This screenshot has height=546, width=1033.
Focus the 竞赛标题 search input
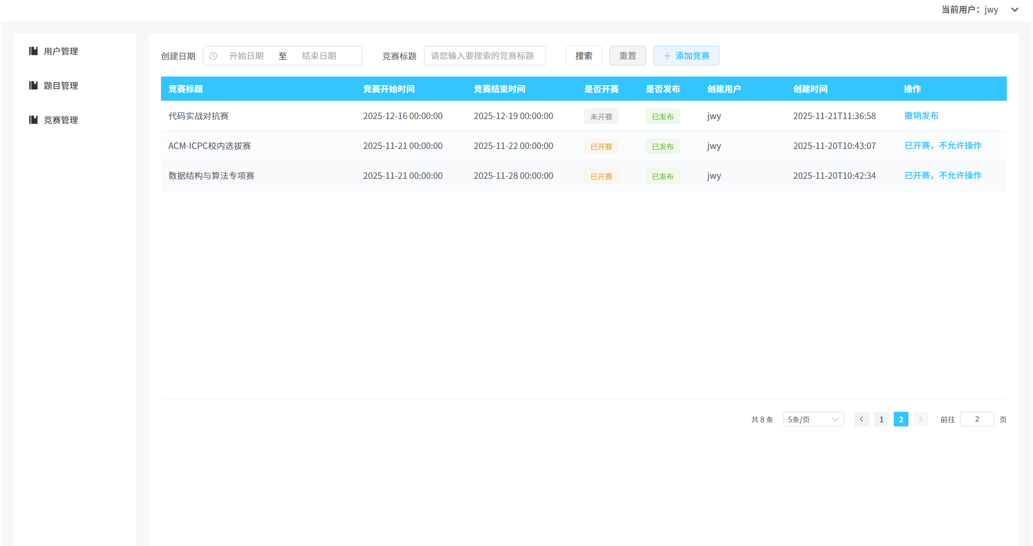pyautogui.click(x=485, y=56)
